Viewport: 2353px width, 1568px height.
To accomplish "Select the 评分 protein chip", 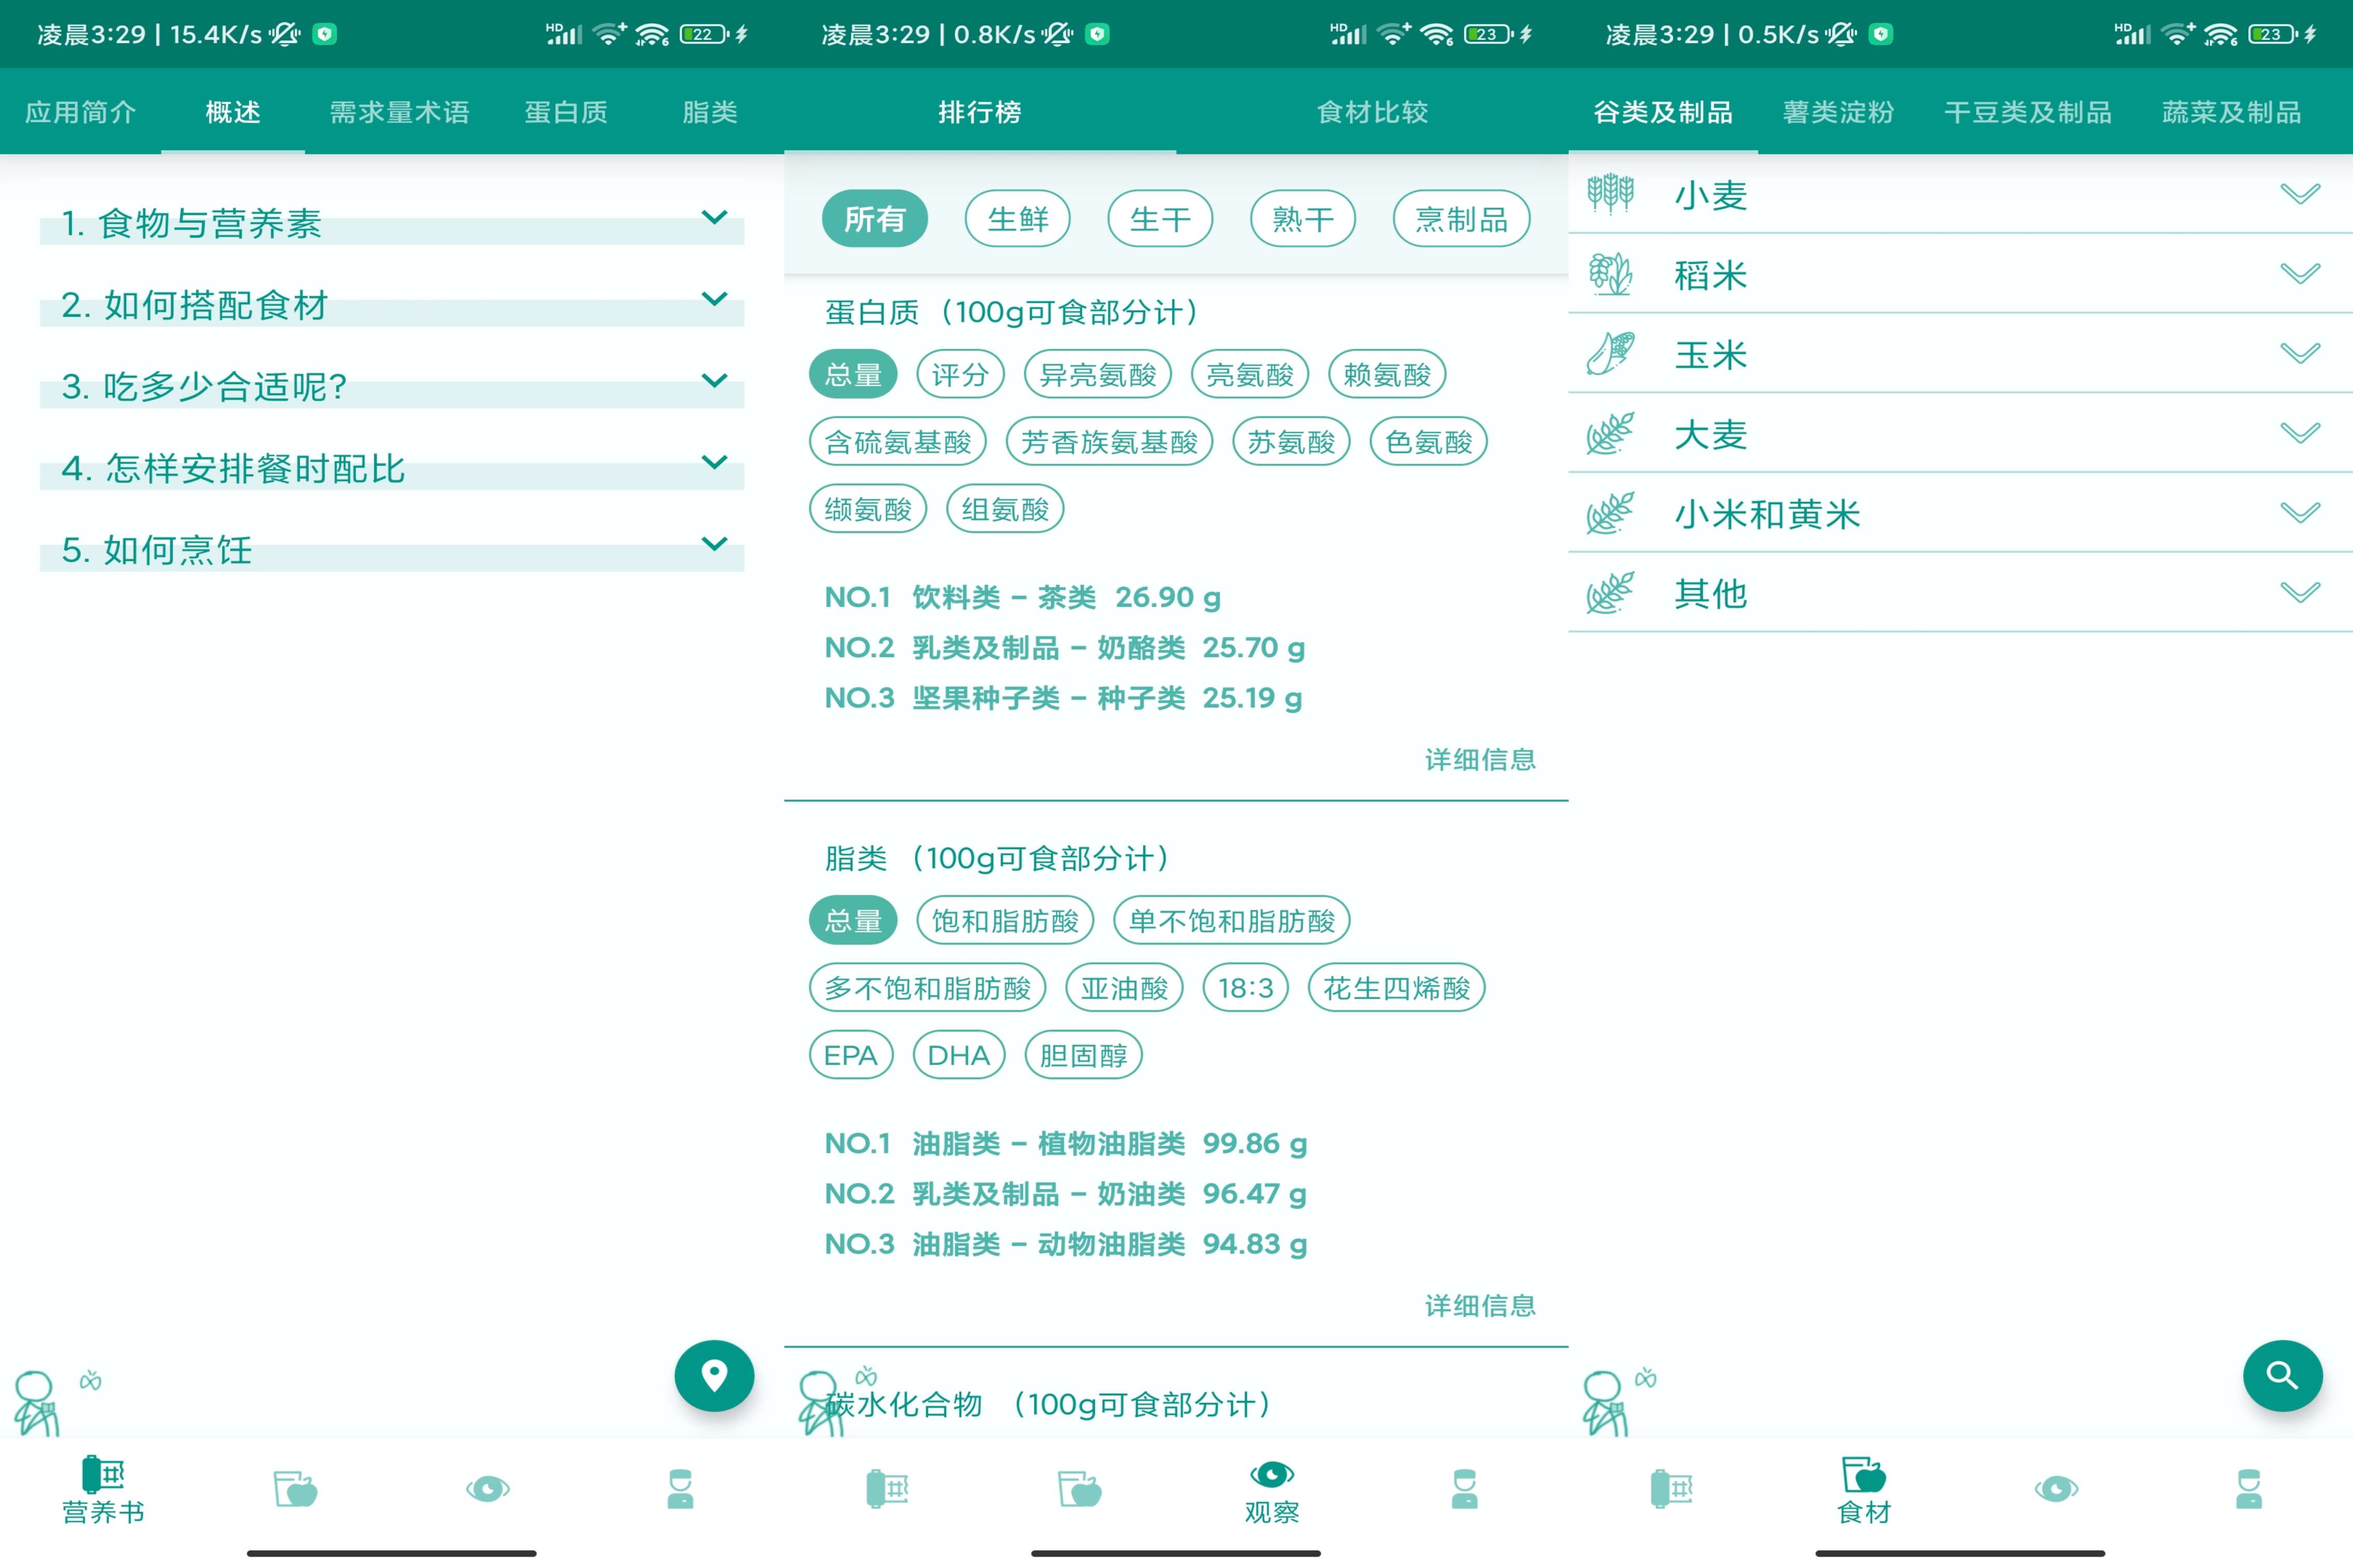I will (960, 375).
